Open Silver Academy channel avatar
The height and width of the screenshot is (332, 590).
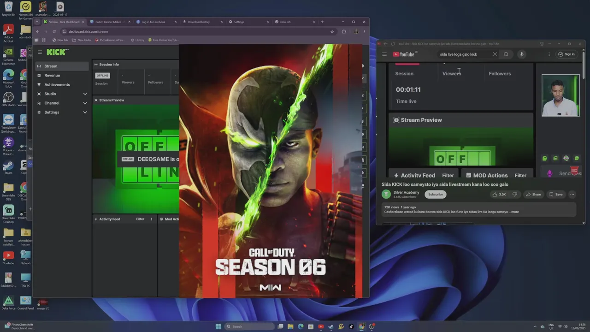[386, 195]
